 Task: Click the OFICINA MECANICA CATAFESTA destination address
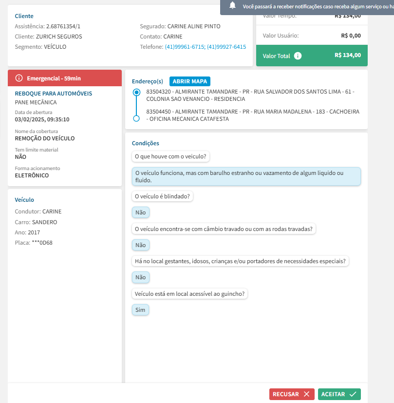click(x=252, y=115)
